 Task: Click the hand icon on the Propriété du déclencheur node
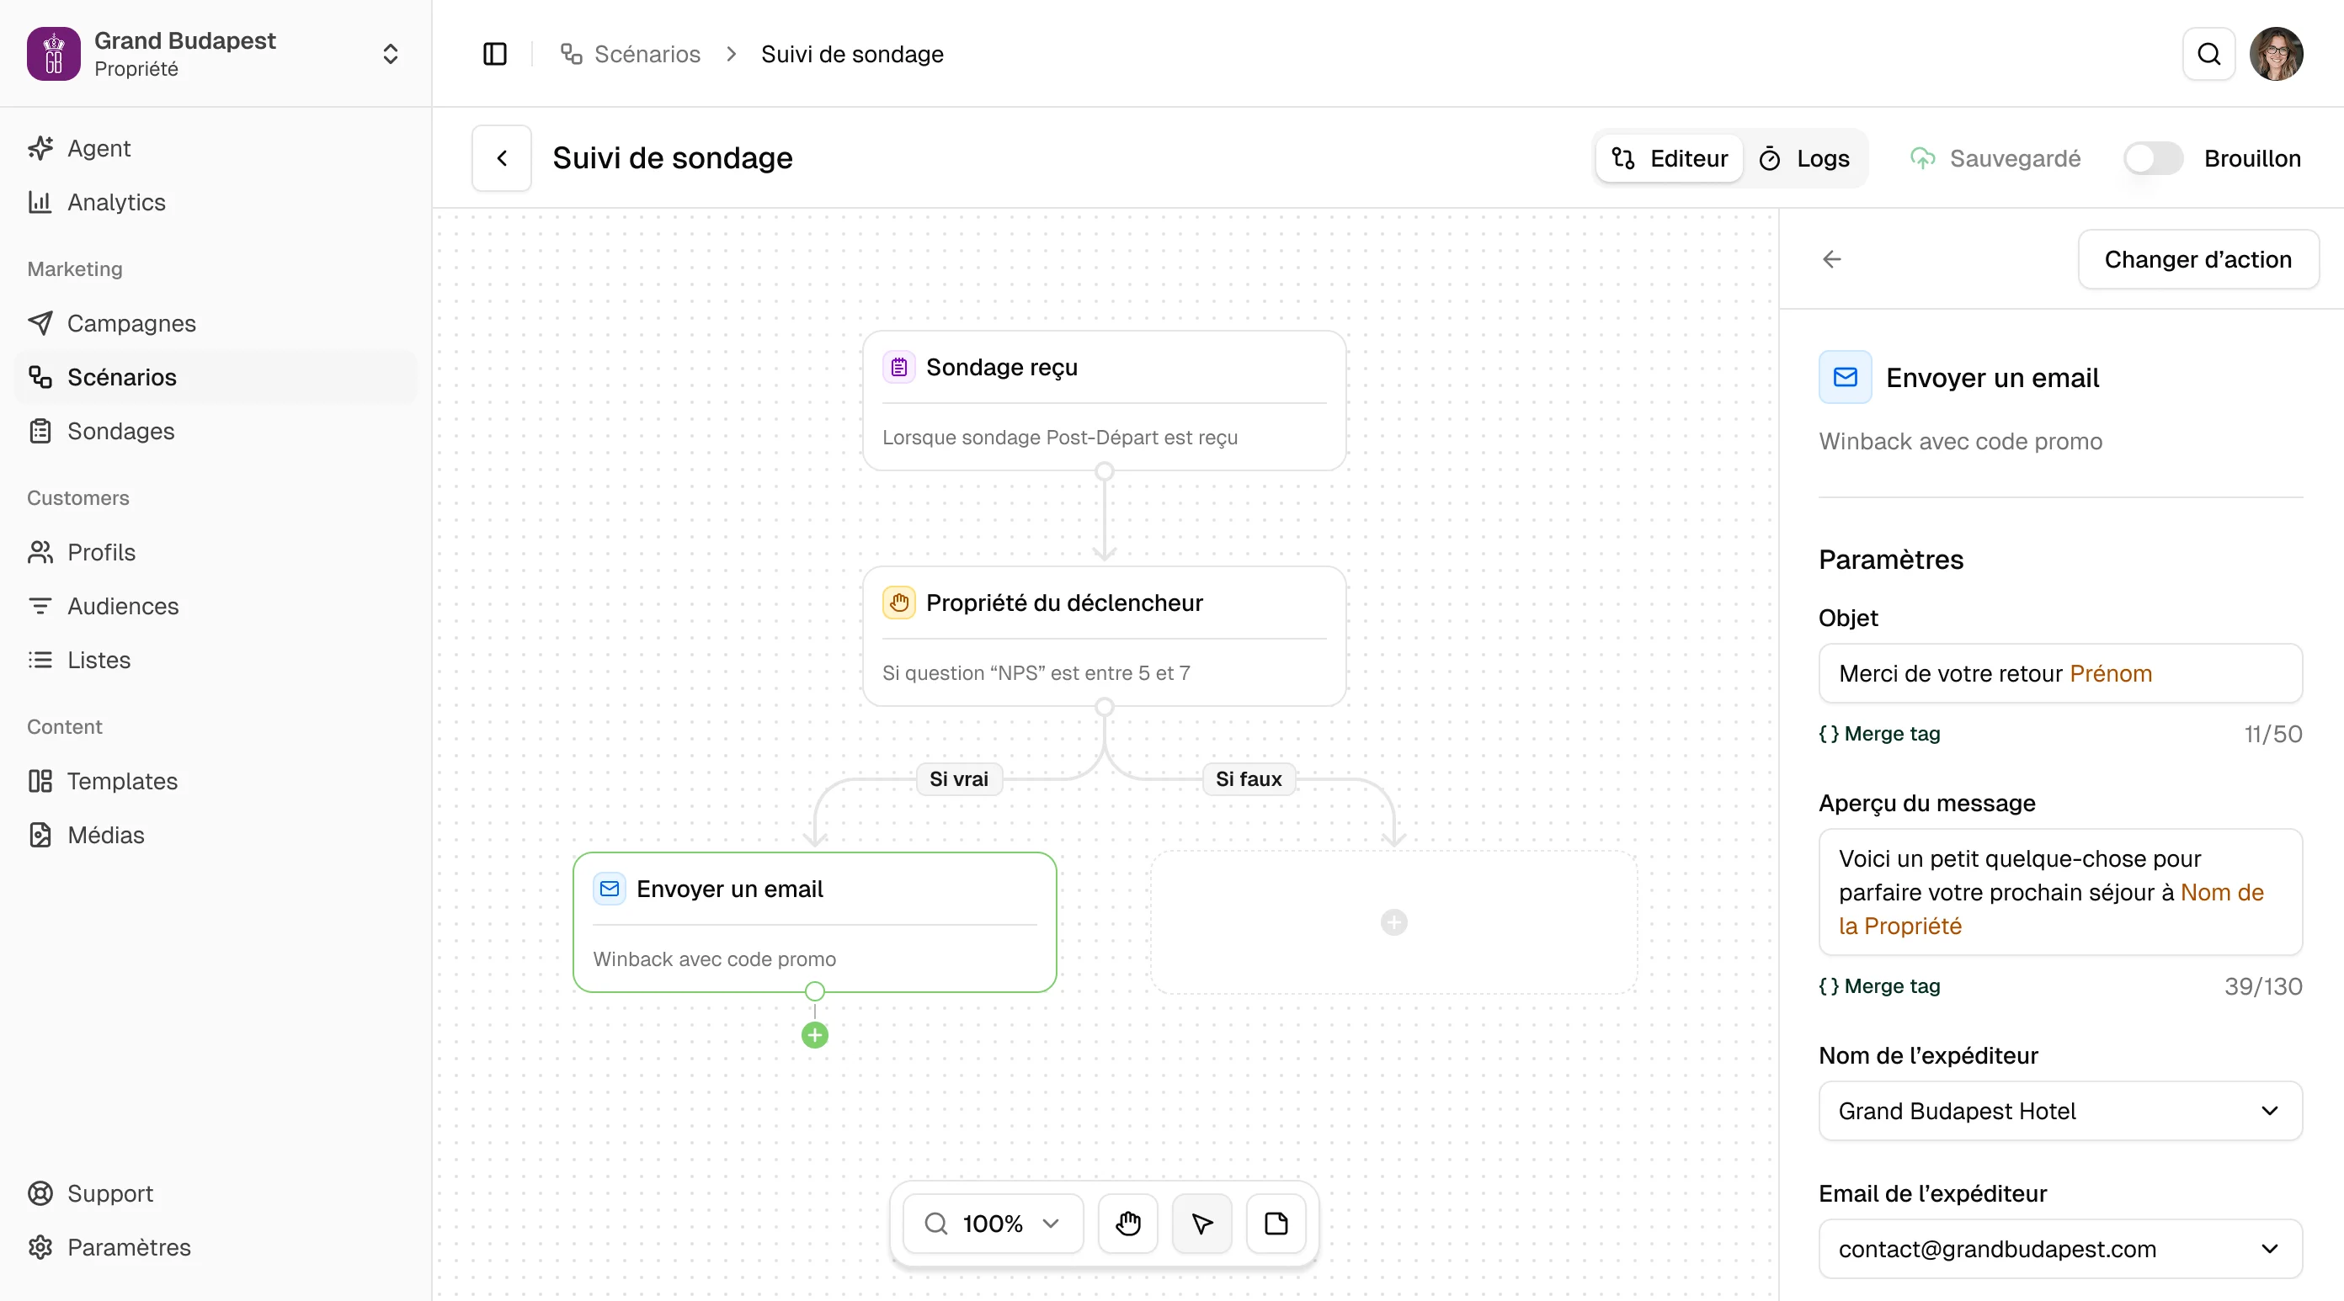899,603
